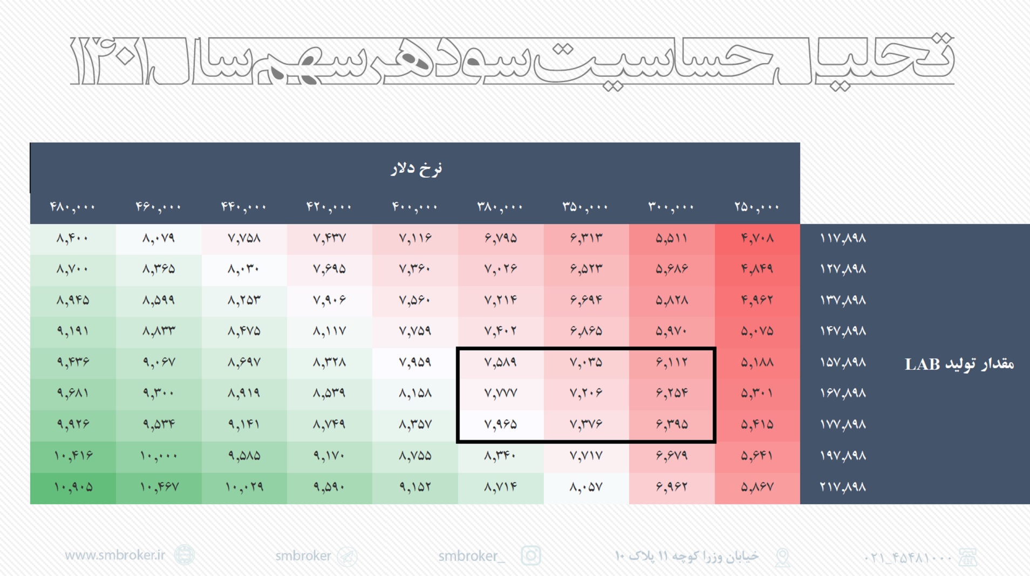This screenshot has height=576, width=1030.
Task: Select the 250,000 dollar rate column header
Action: pos(756,207)
